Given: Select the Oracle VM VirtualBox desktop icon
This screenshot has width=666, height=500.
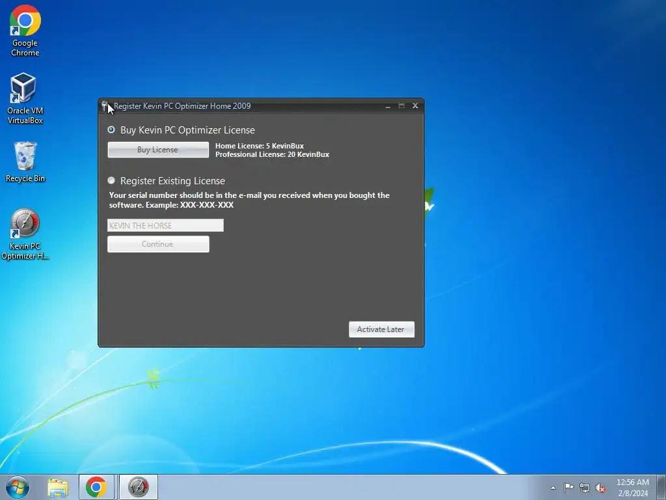Looking at the screenshot, I should 25,98.
